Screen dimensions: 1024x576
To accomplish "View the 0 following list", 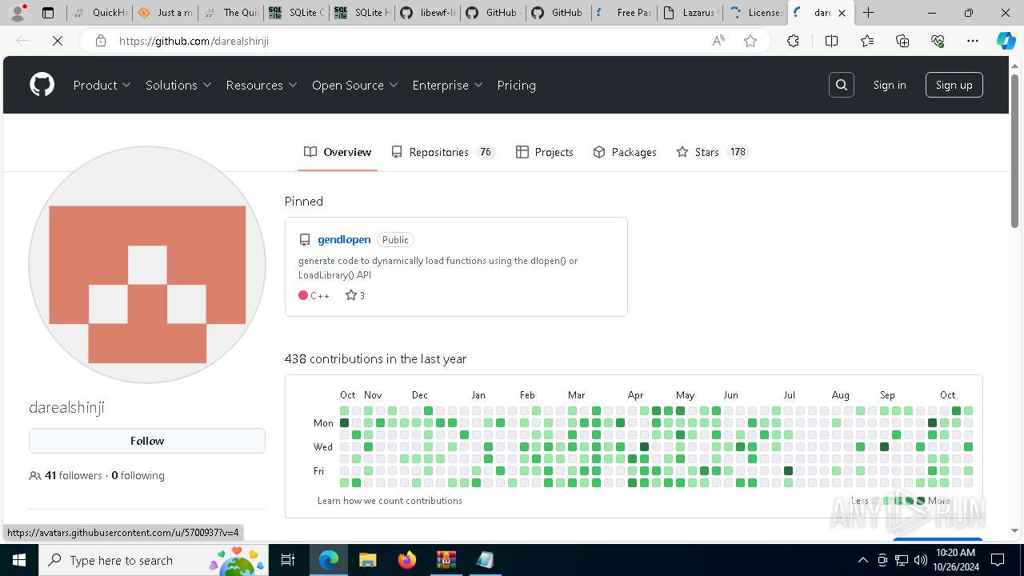I will click(x=138, y=475).
